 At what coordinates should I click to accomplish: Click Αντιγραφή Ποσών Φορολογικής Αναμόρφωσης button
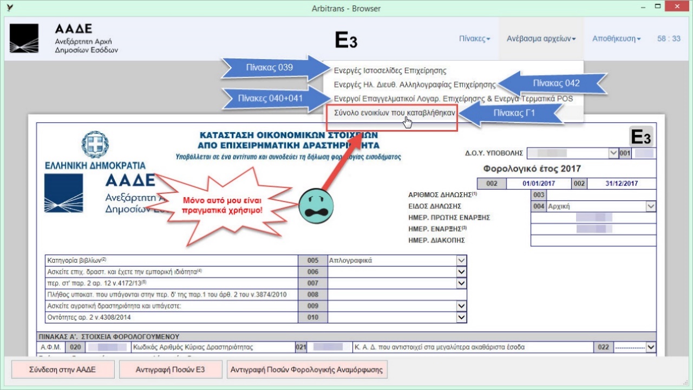click(308, 370)
